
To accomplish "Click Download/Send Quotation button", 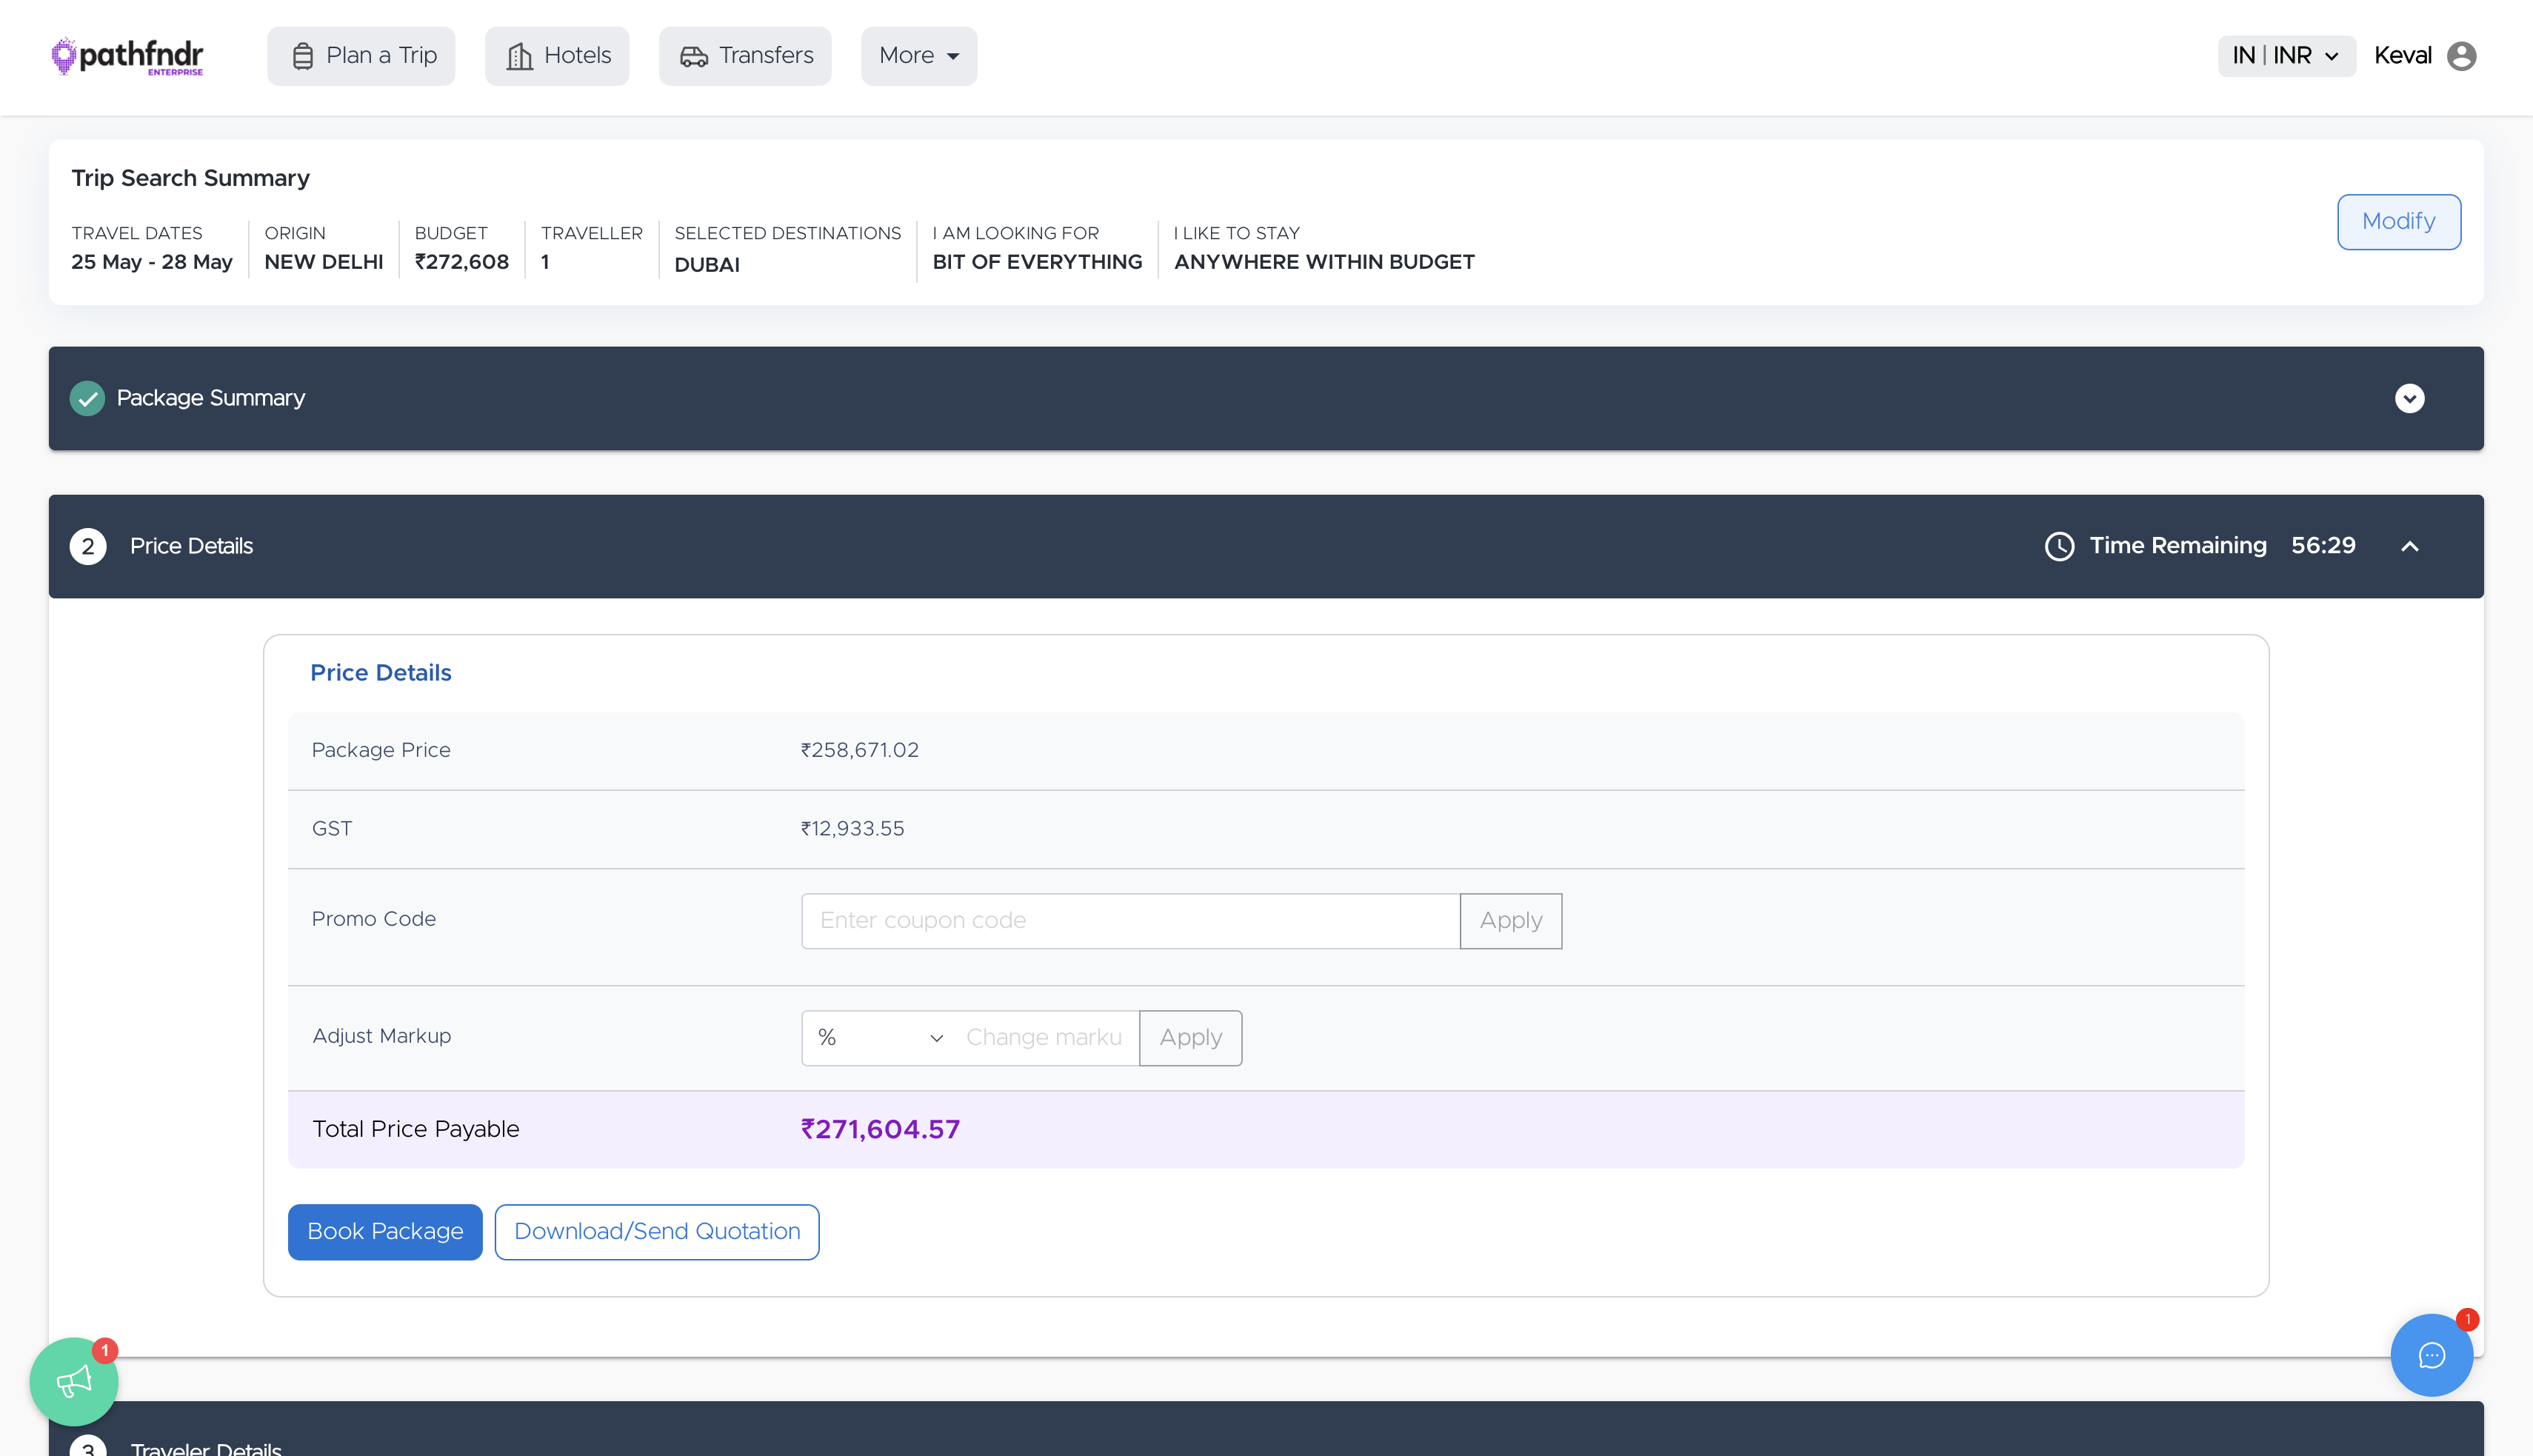I will (x=657, y=1232).
